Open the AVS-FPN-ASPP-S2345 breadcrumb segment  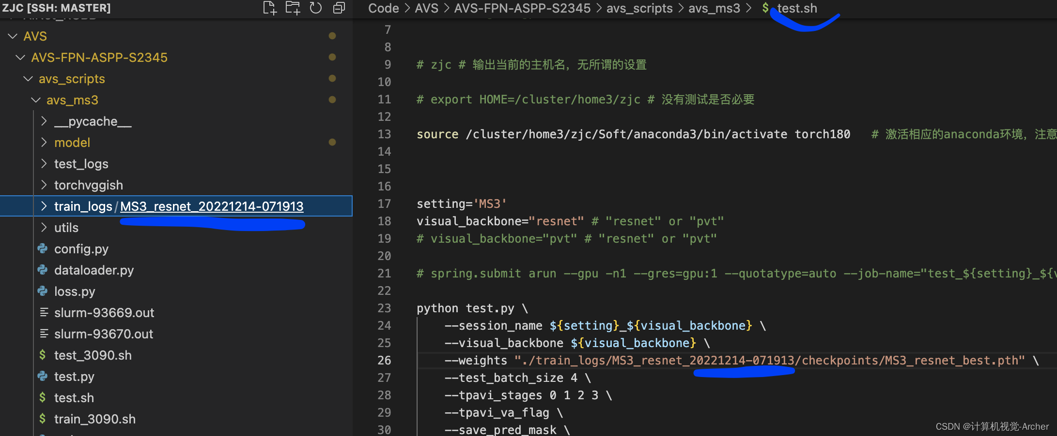[x=522, y=8]
